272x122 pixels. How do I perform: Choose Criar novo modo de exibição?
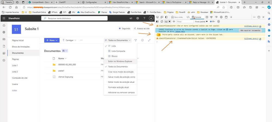tap(120, 72)
